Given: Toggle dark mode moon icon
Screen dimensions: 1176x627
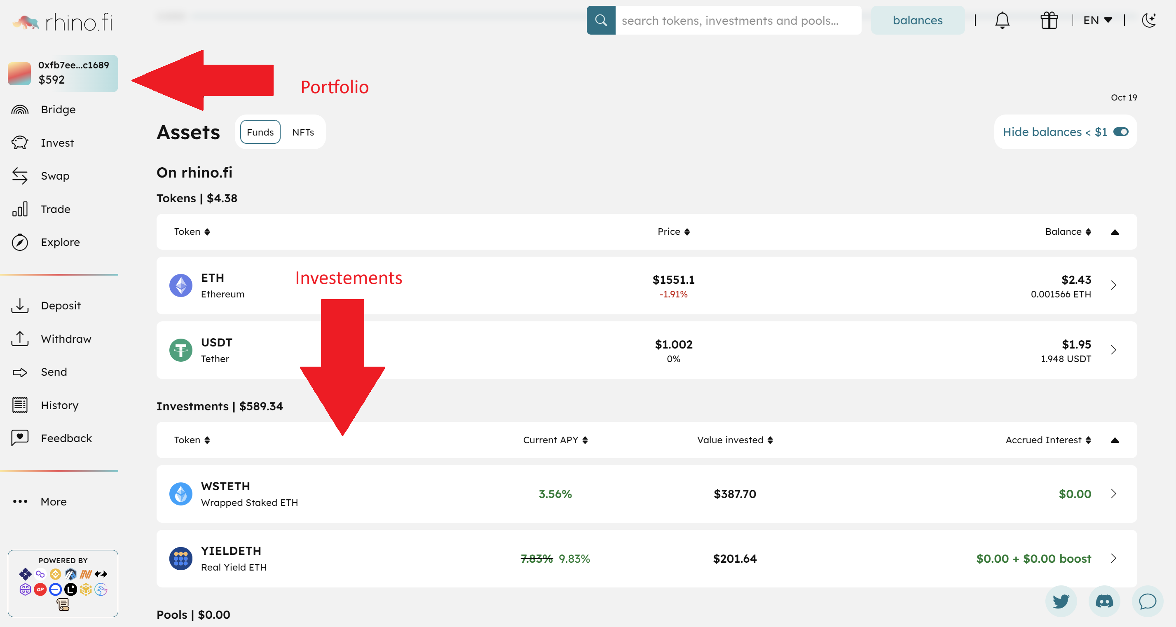Looking at the screenshot, I should [1149, 21].
